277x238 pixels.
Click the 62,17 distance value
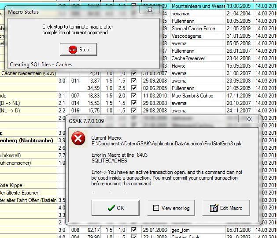94,230
